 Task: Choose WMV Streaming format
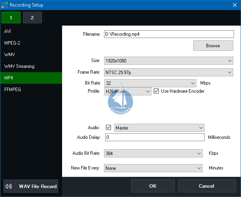(31, 66)
